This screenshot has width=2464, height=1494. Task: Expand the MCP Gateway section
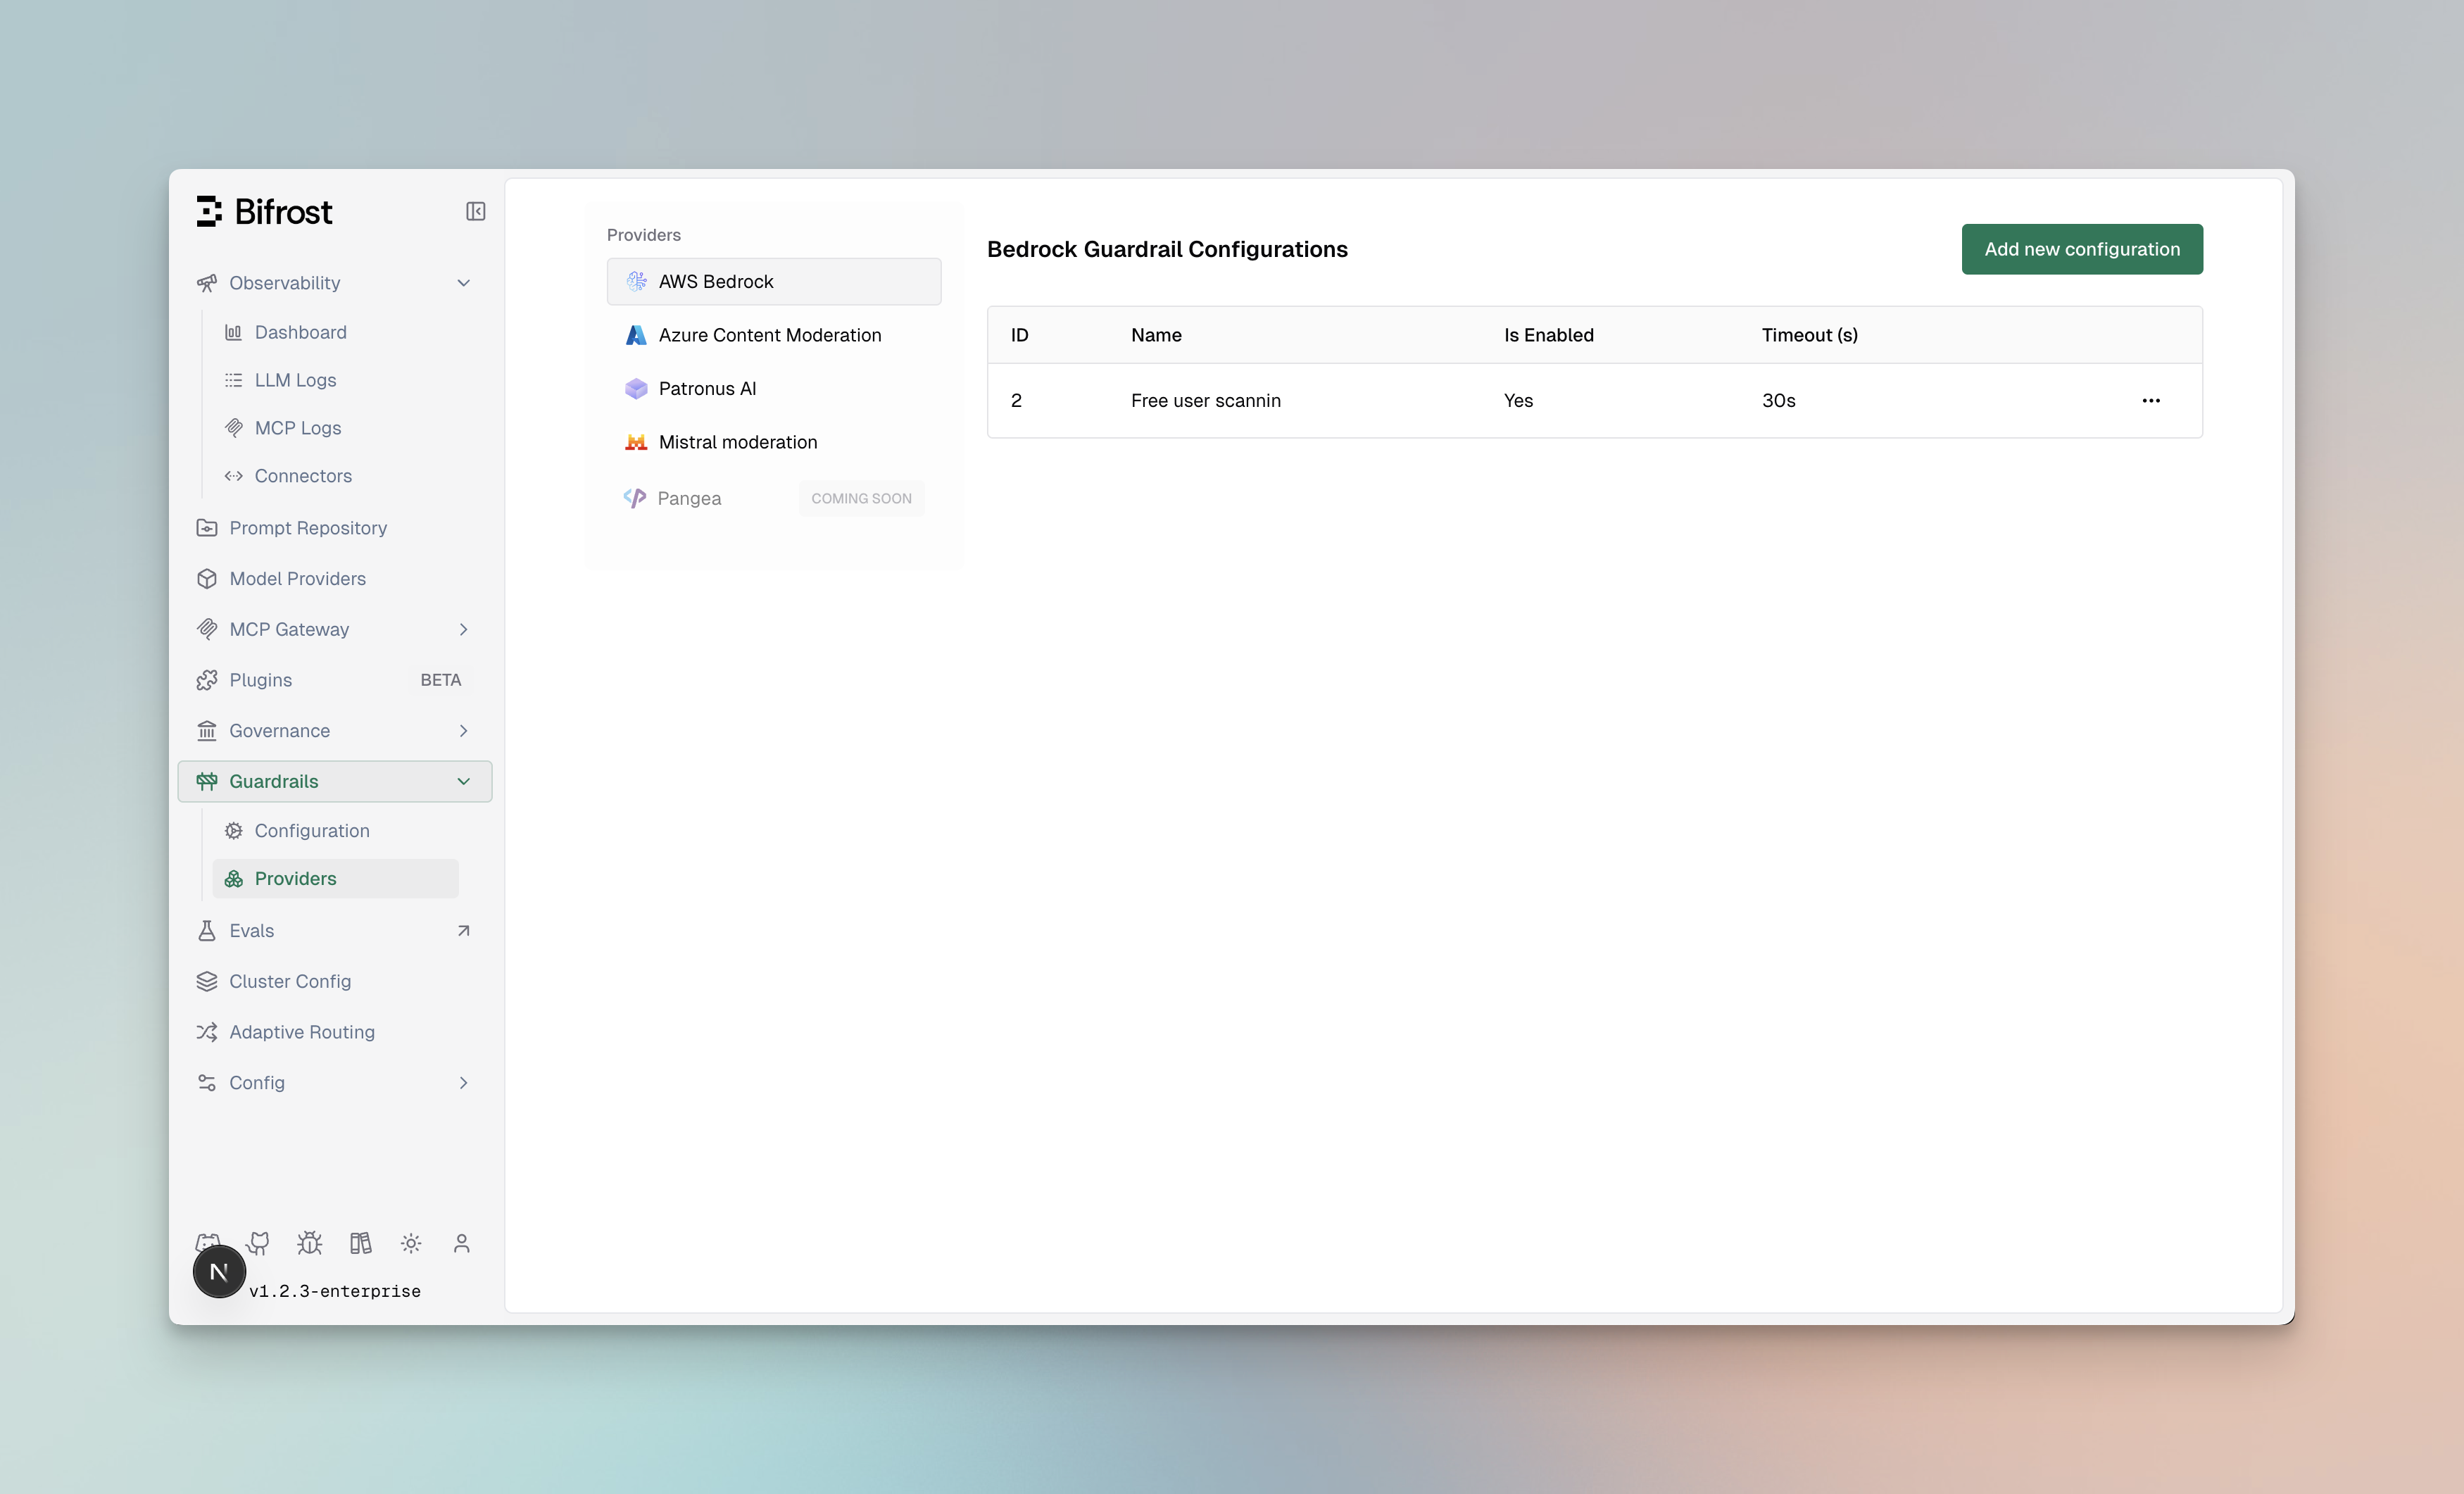(x=334, y=629)
